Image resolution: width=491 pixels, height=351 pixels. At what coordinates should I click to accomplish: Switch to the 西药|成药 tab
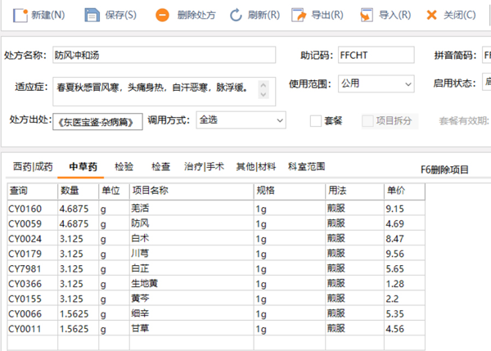tap(33, 167)
